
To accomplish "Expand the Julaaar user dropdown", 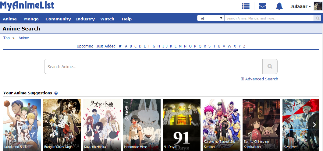I will [x=300, y=6].
